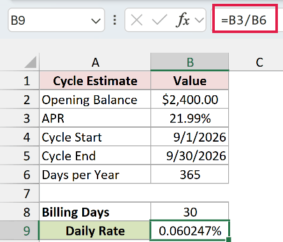Click the Enter checkmark formula icon
Image resolution: width=283 pixels, height=242 pixels.
159,20
